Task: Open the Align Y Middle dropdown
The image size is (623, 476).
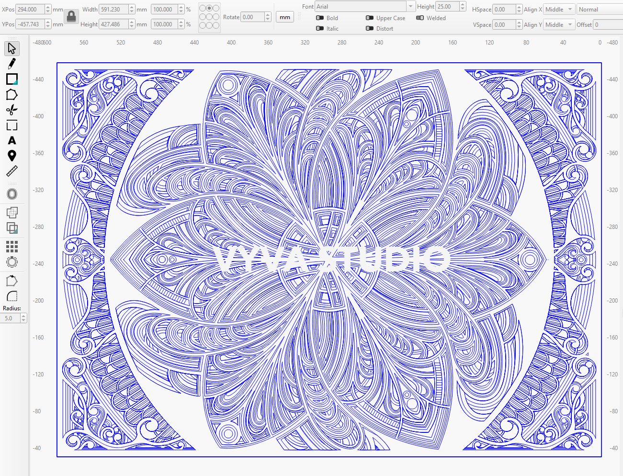Action: (x=559, y=24)
